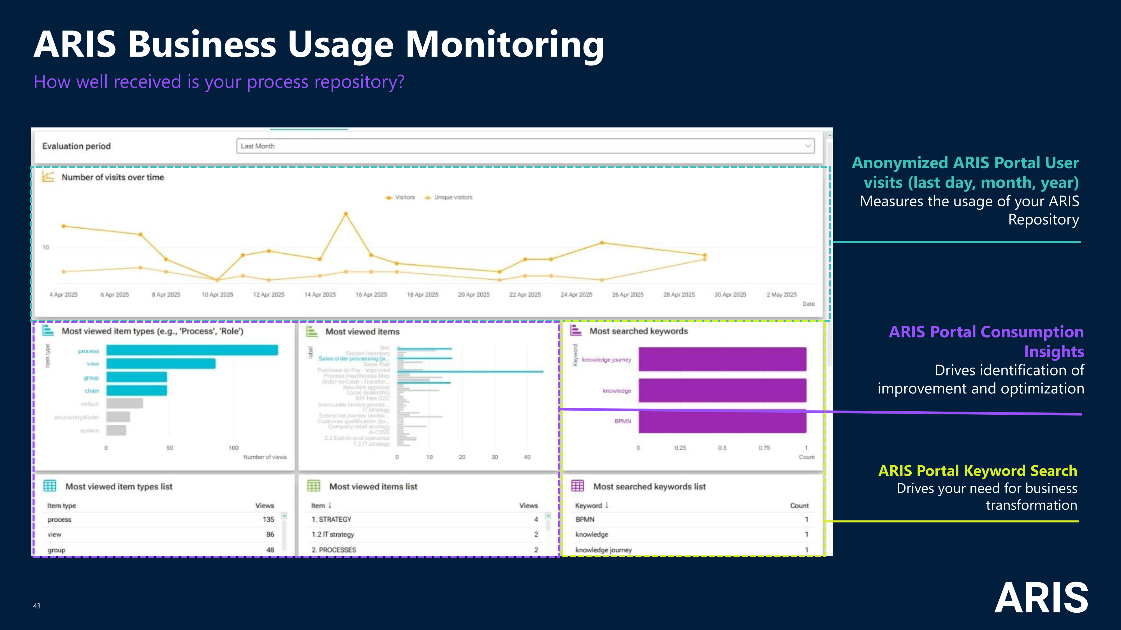Click the structuringModel label in item types chart

[x=76, y=417]
